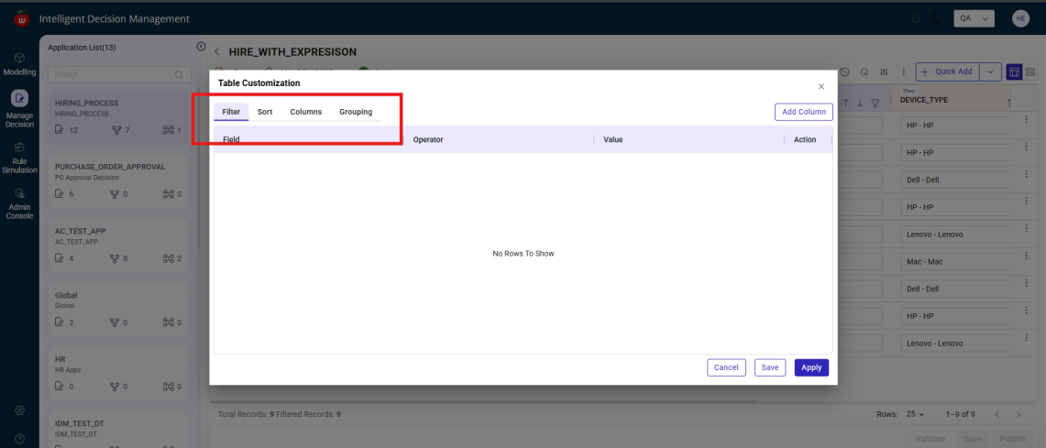Go to Modelling in the sidebar
This screenshot has height=448, width=1046.
(x=19, y=63)
